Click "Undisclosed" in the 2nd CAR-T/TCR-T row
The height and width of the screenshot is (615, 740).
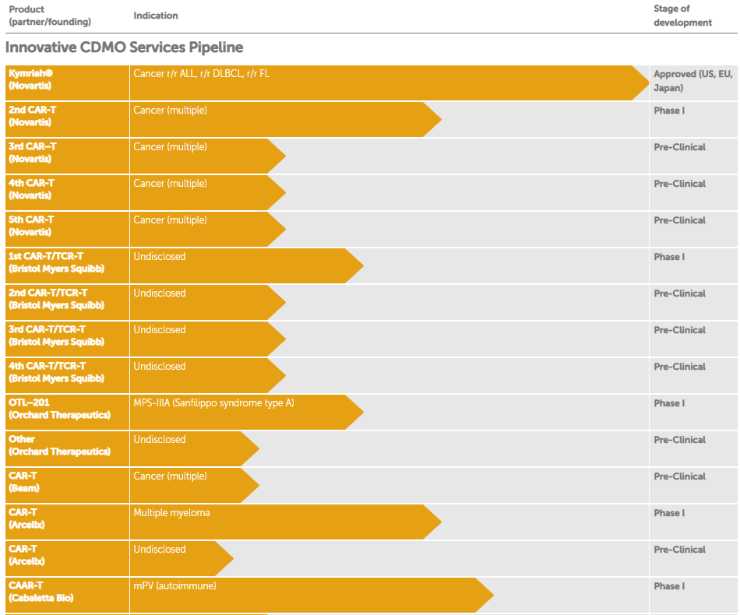160,293
